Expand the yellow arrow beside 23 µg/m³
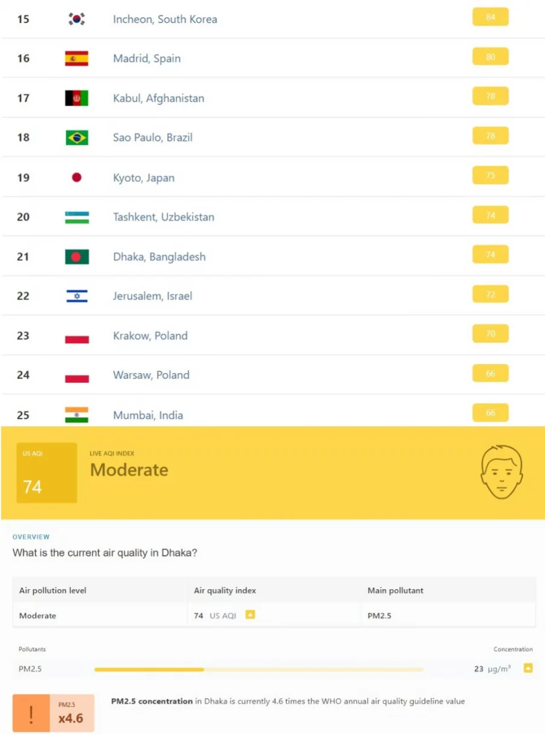 pyautogui.click(x=528, y=668)
